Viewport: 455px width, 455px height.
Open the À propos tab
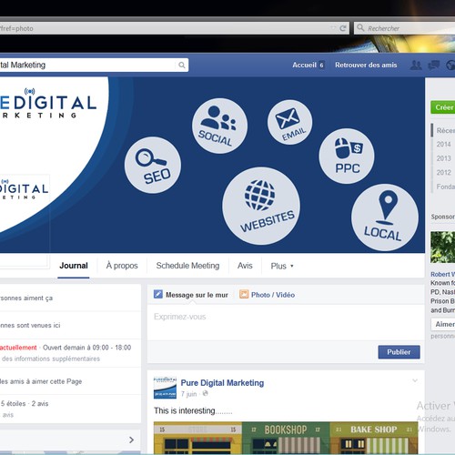[122, 266]
